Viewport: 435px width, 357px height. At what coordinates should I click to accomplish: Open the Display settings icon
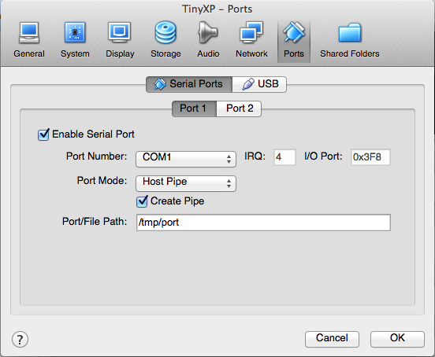tap(120, 33)
